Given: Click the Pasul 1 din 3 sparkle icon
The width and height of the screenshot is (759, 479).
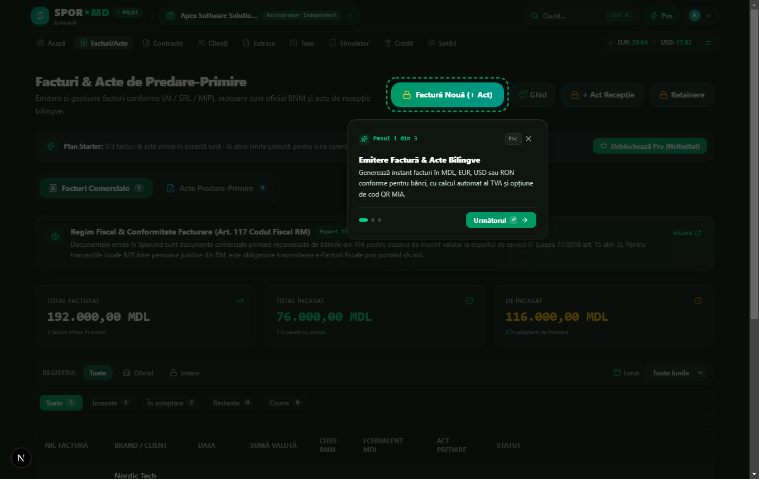Looking at the screenshot, I should click(364, 139).
